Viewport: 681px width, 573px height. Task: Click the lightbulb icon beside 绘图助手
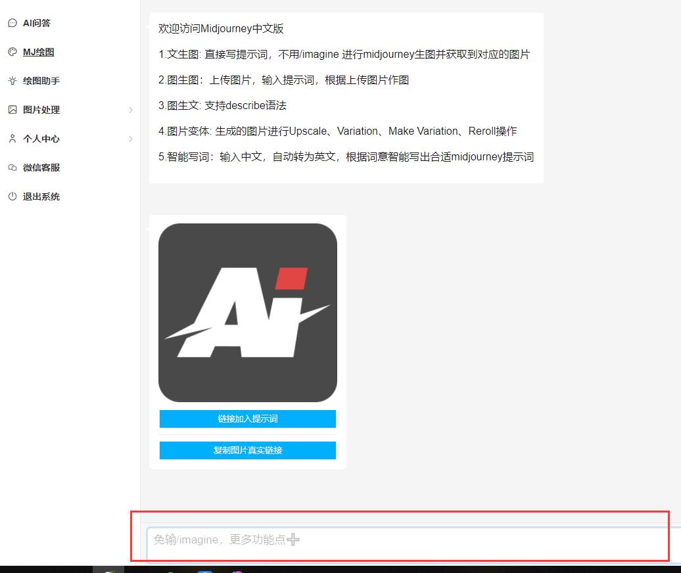[12, 81]
